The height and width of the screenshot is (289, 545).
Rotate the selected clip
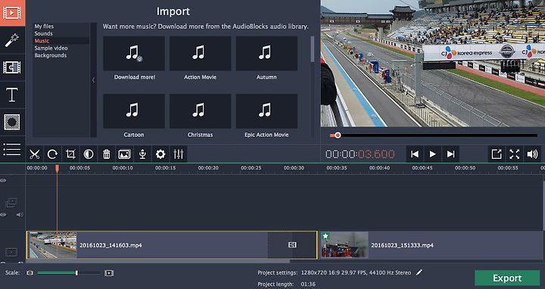point(52,154)
